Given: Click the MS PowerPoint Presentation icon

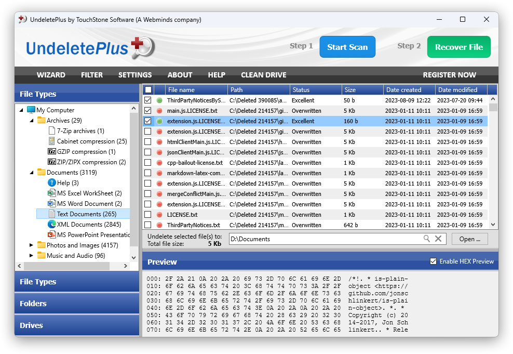Looking at the screenshot, I should 52,235.
